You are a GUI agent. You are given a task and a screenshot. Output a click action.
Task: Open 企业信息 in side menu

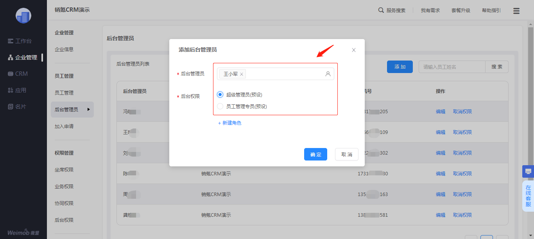(64, 50)
